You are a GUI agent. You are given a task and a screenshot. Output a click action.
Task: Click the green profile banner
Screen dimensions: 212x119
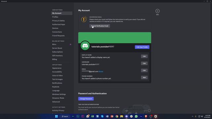coord(115,38)
